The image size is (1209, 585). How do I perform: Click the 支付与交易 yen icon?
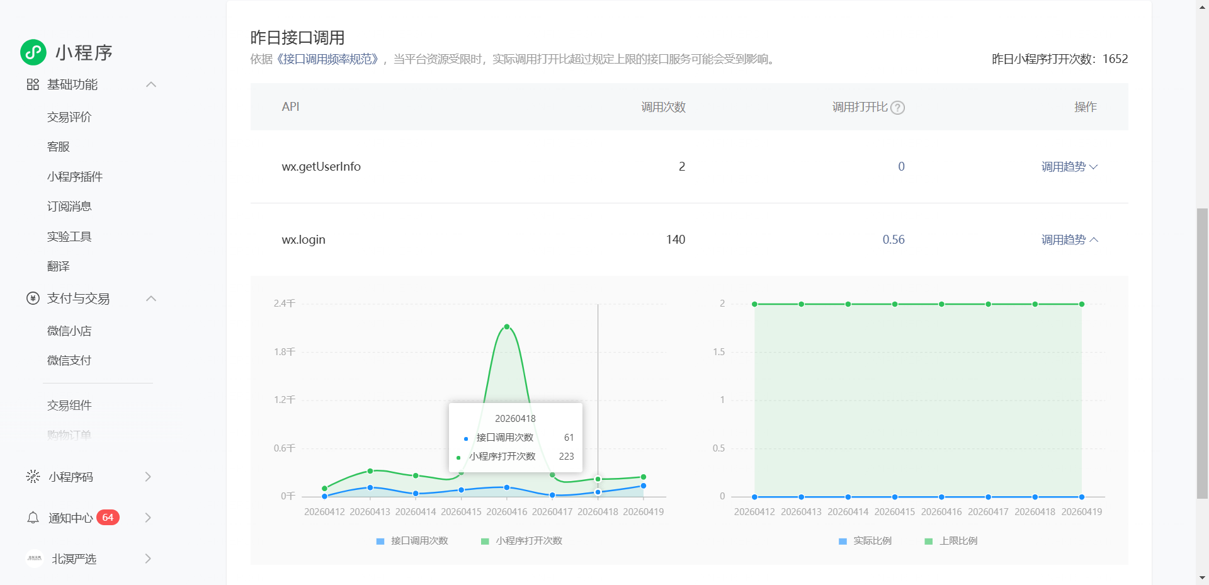click(33, 298)
